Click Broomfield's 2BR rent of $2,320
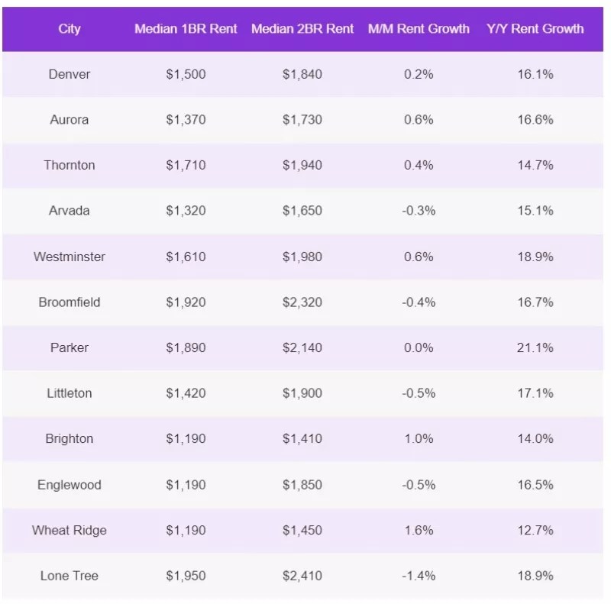The height and width of the screenshot is (604, 611). pos(302,302)
